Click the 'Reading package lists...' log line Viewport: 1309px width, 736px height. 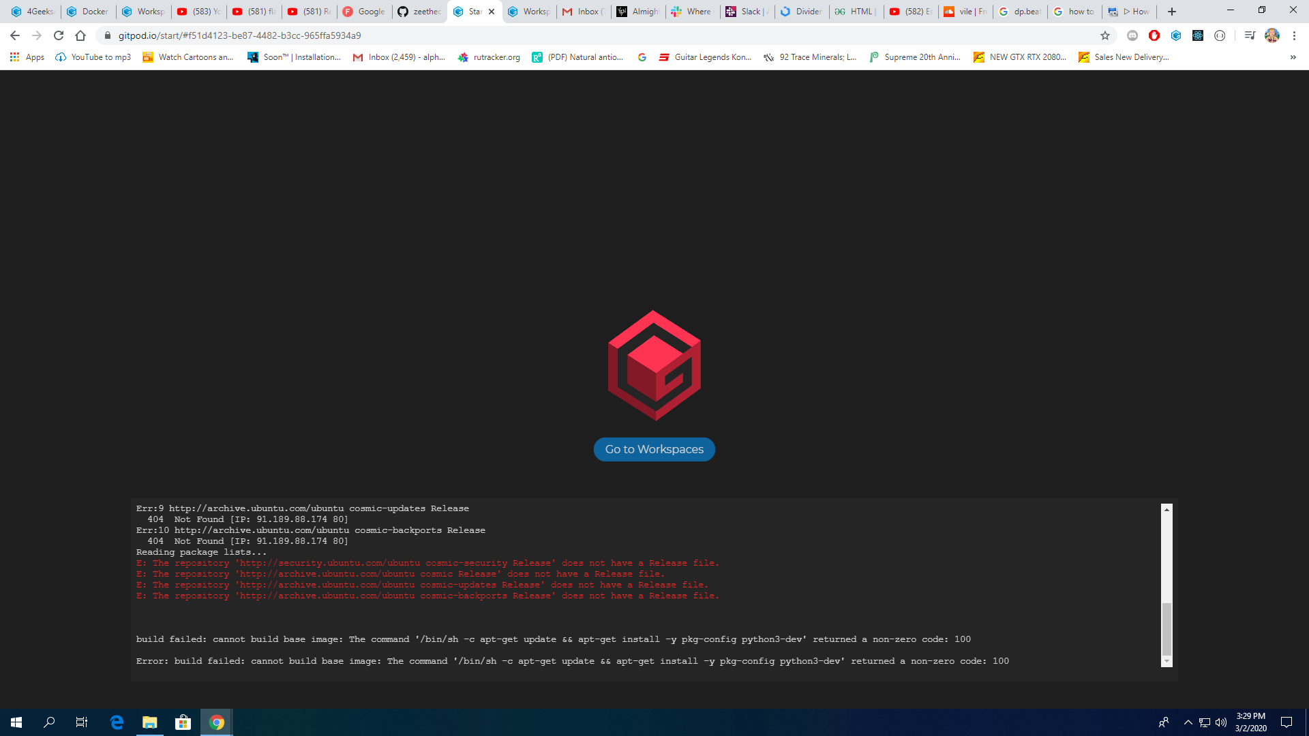[x=201, y=552]
